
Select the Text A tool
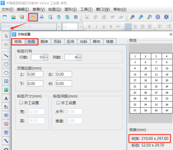click(x=6, y=99)
